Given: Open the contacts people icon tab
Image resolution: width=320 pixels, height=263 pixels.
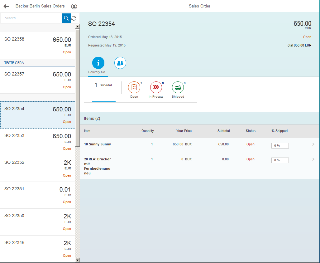Looking at the screenshot, I should (x=120, y=63).
